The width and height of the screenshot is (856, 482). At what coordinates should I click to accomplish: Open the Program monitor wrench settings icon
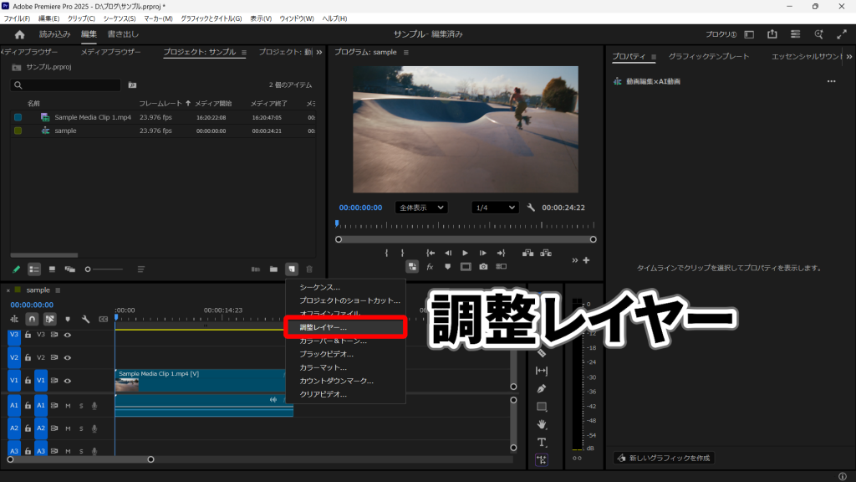pos(531,208)
